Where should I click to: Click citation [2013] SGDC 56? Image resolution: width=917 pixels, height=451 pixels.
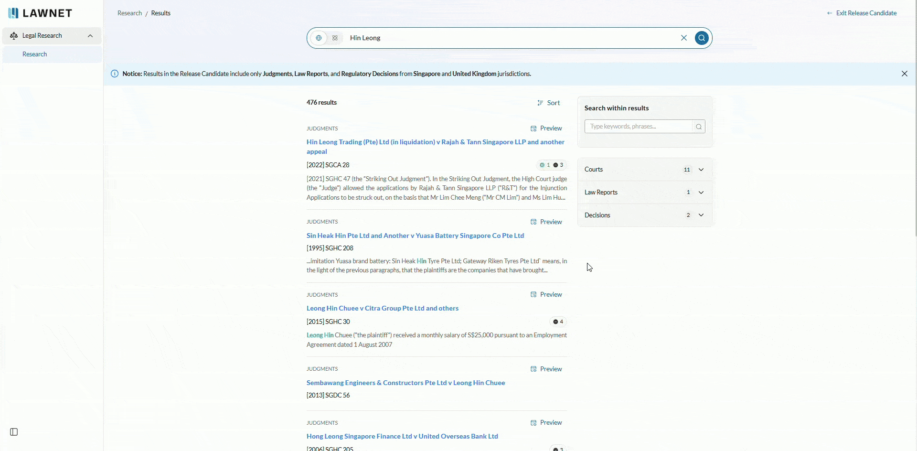click(328, 395)
